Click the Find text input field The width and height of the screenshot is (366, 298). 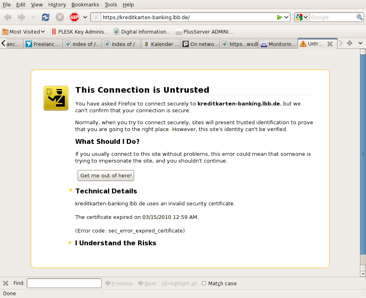[64, 283]
